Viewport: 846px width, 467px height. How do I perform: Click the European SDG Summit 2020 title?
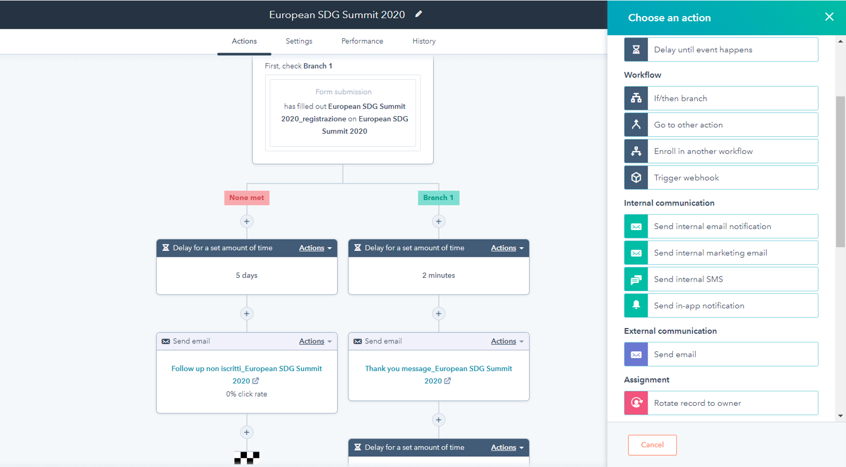[x=337, y=15]
